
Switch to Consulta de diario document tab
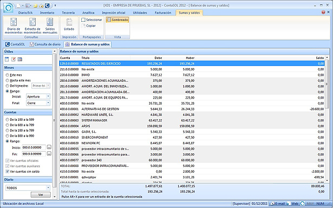click(x=45, y=44)
